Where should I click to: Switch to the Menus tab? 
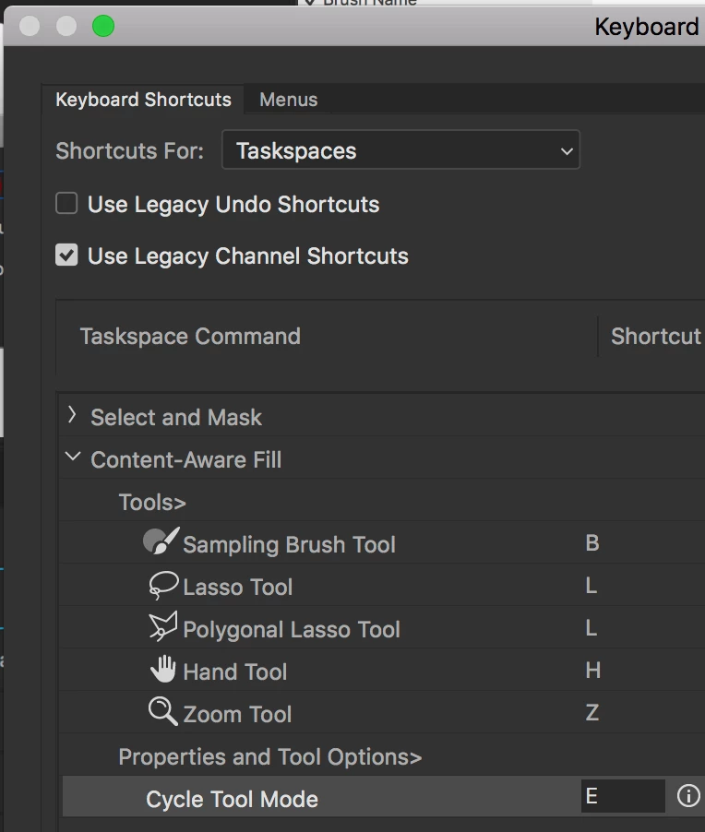288,100
